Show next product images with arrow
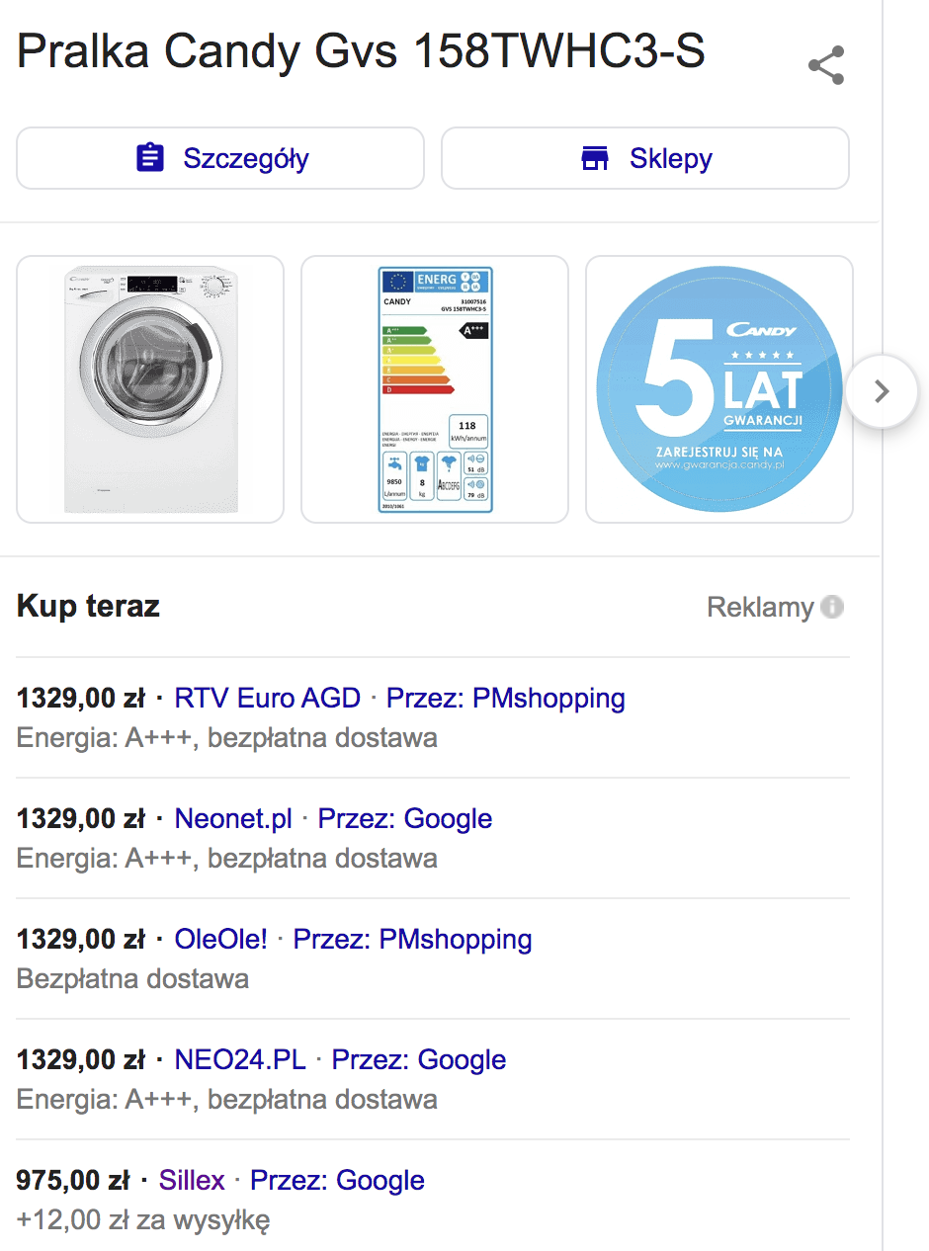Viewport: 929px width, 1251px height. coord(883,391)
